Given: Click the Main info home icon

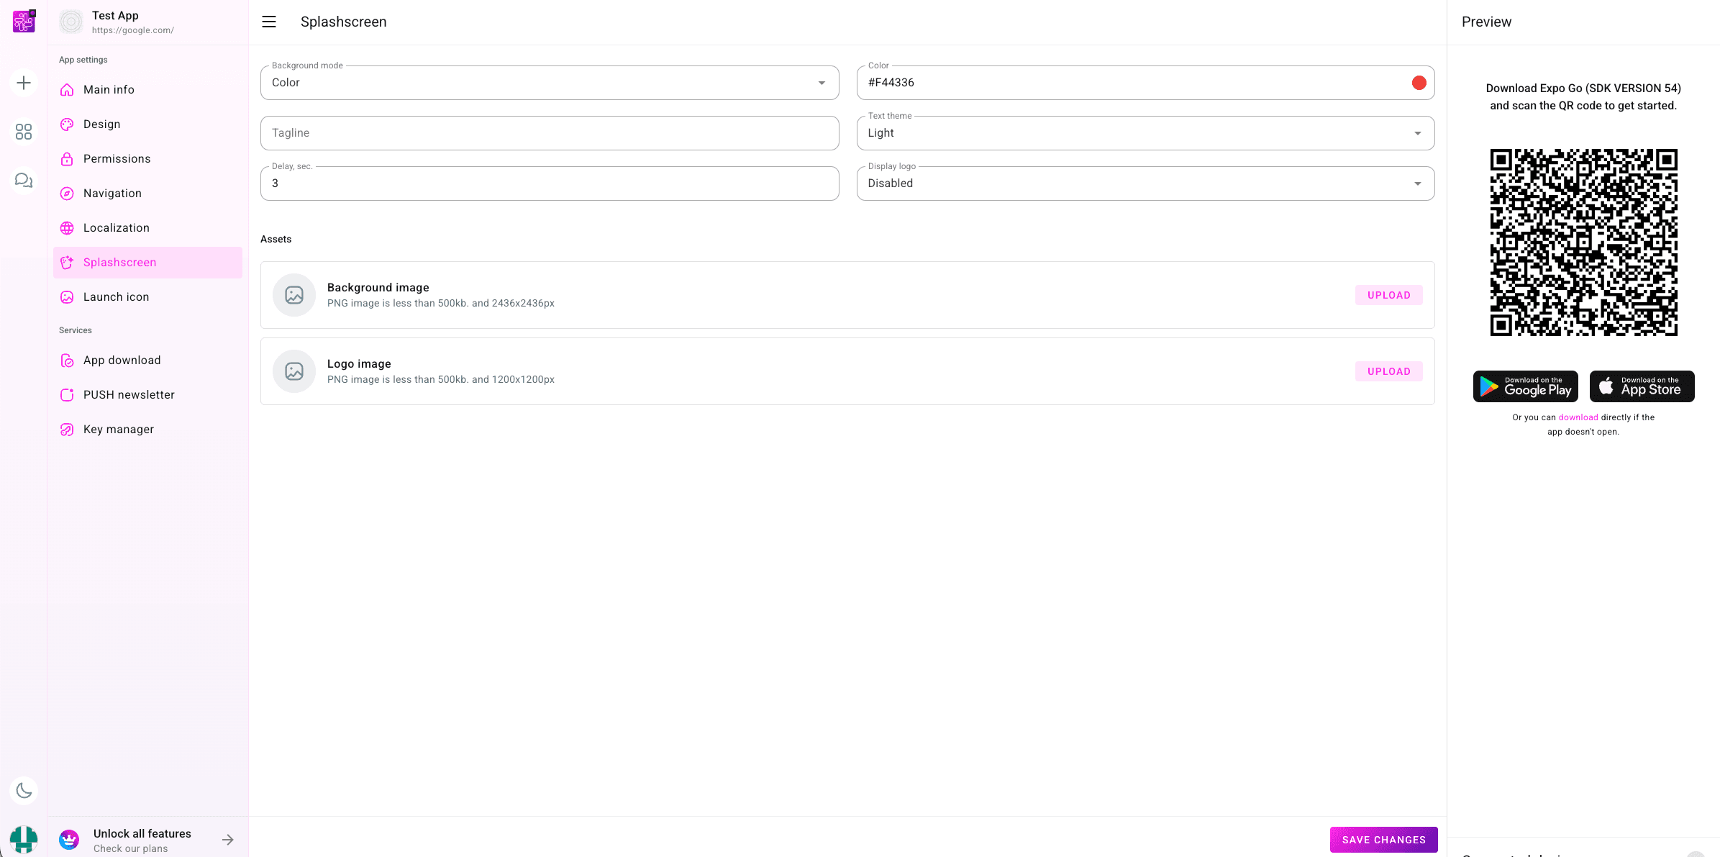Looking at the screenshot, I should [67, 90].
